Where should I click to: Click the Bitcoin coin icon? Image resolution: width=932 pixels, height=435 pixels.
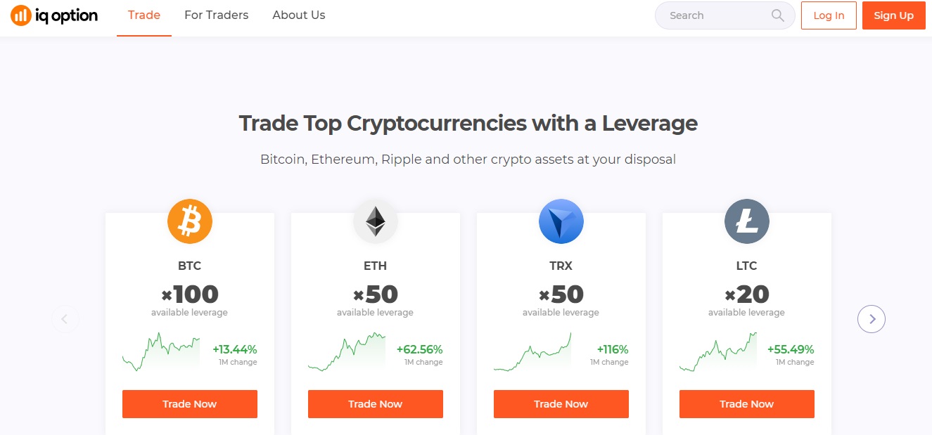click(x=190, y=221)
